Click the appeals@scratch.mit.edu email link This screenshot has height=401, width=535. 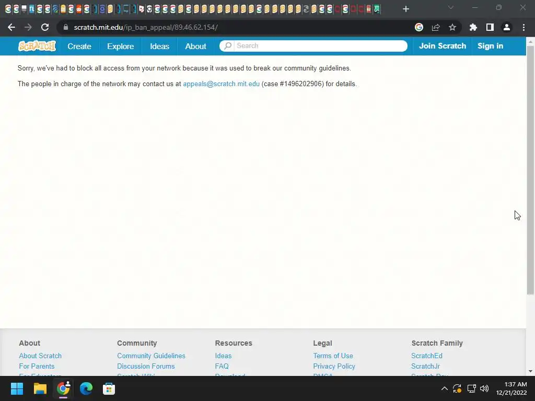221,84
